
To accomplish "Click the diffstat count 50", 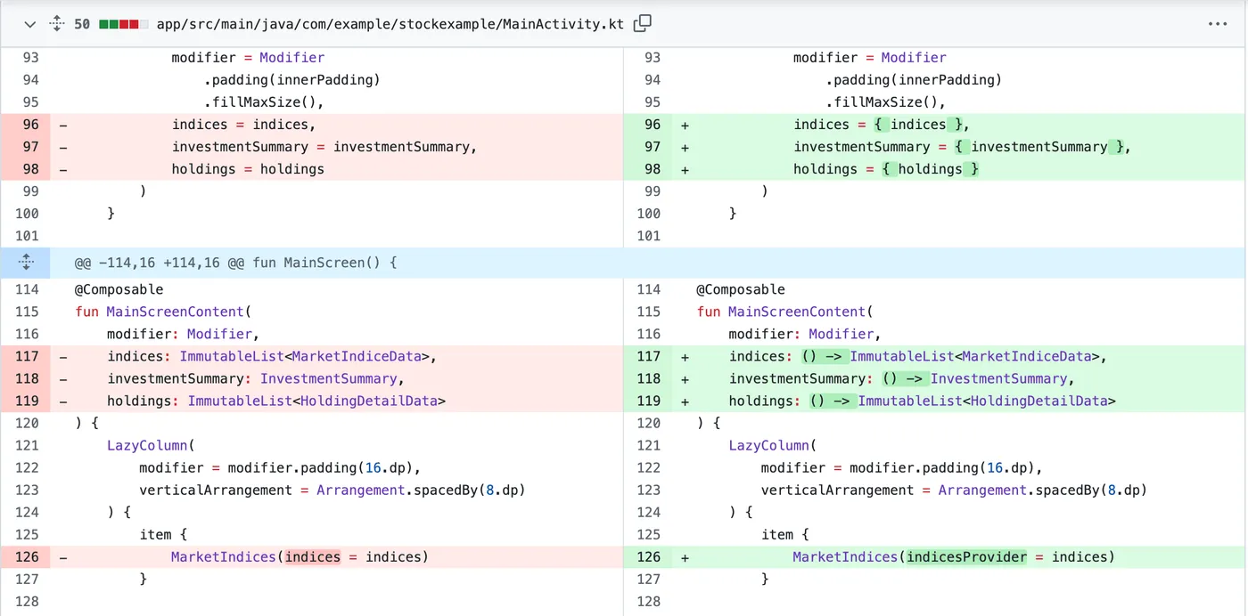I will coord(82,24).
